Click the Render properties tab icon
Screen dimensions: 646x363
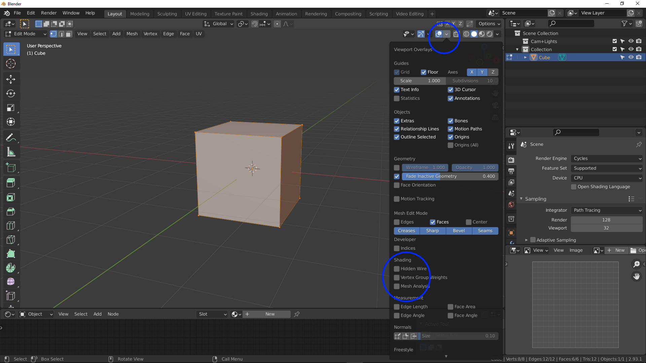(511, 160)
